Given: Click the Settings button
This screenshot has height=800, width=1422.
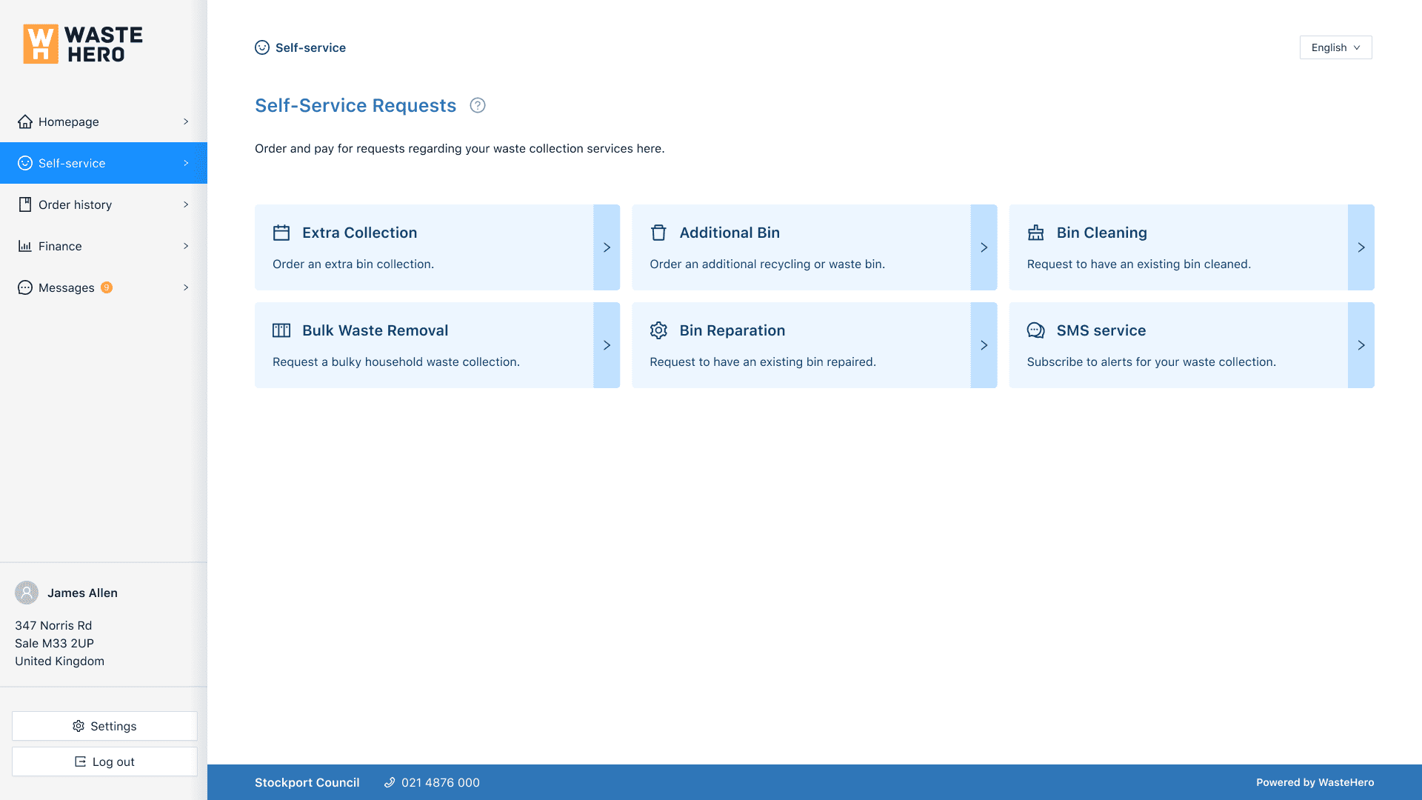Looking at the screenshot, I should 104,726.
